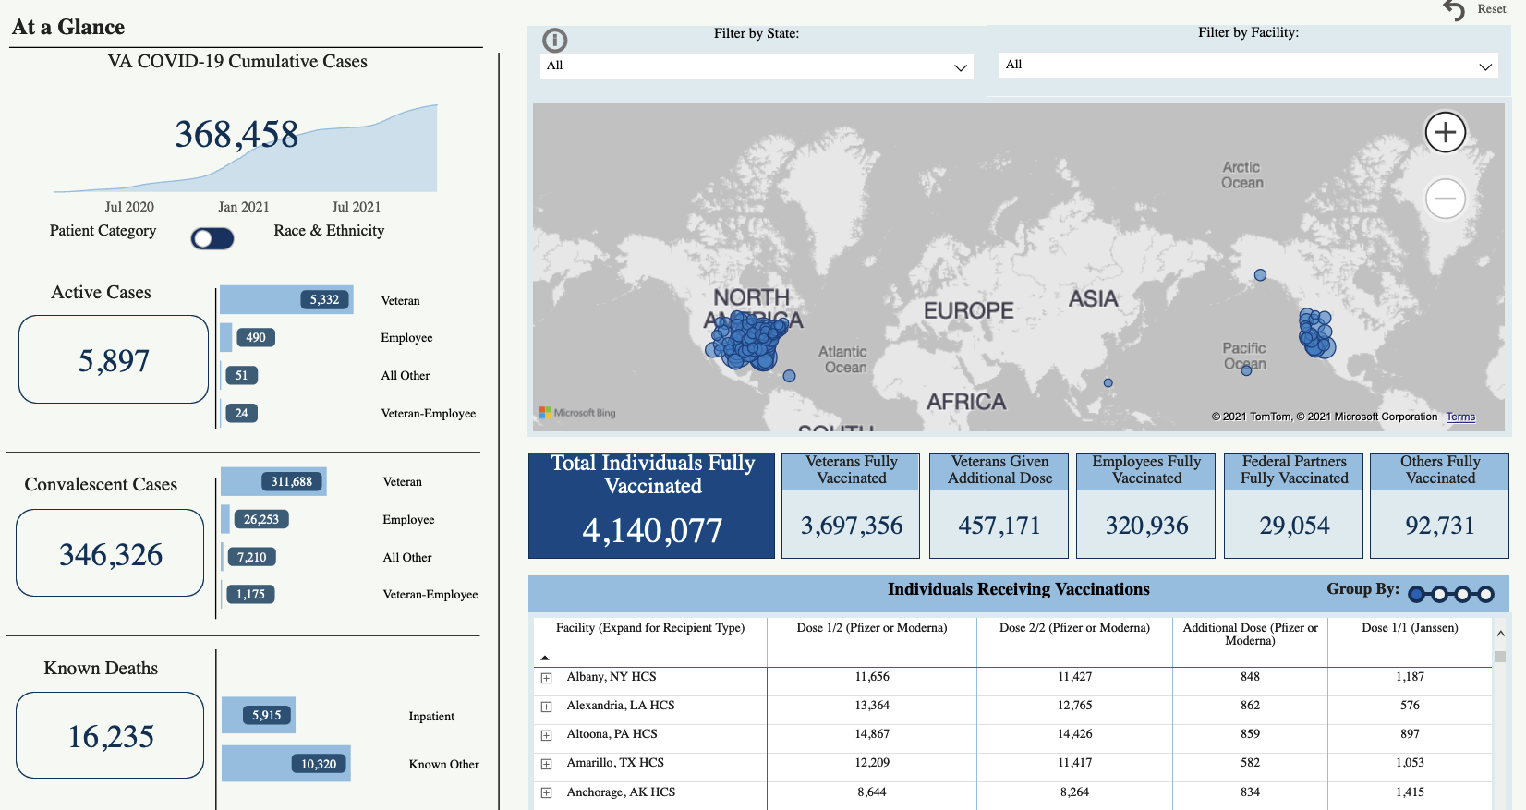Screen dimensions: 1526x810
Task: Click the Reset undo arrow icon
Action: (1454, 10)
